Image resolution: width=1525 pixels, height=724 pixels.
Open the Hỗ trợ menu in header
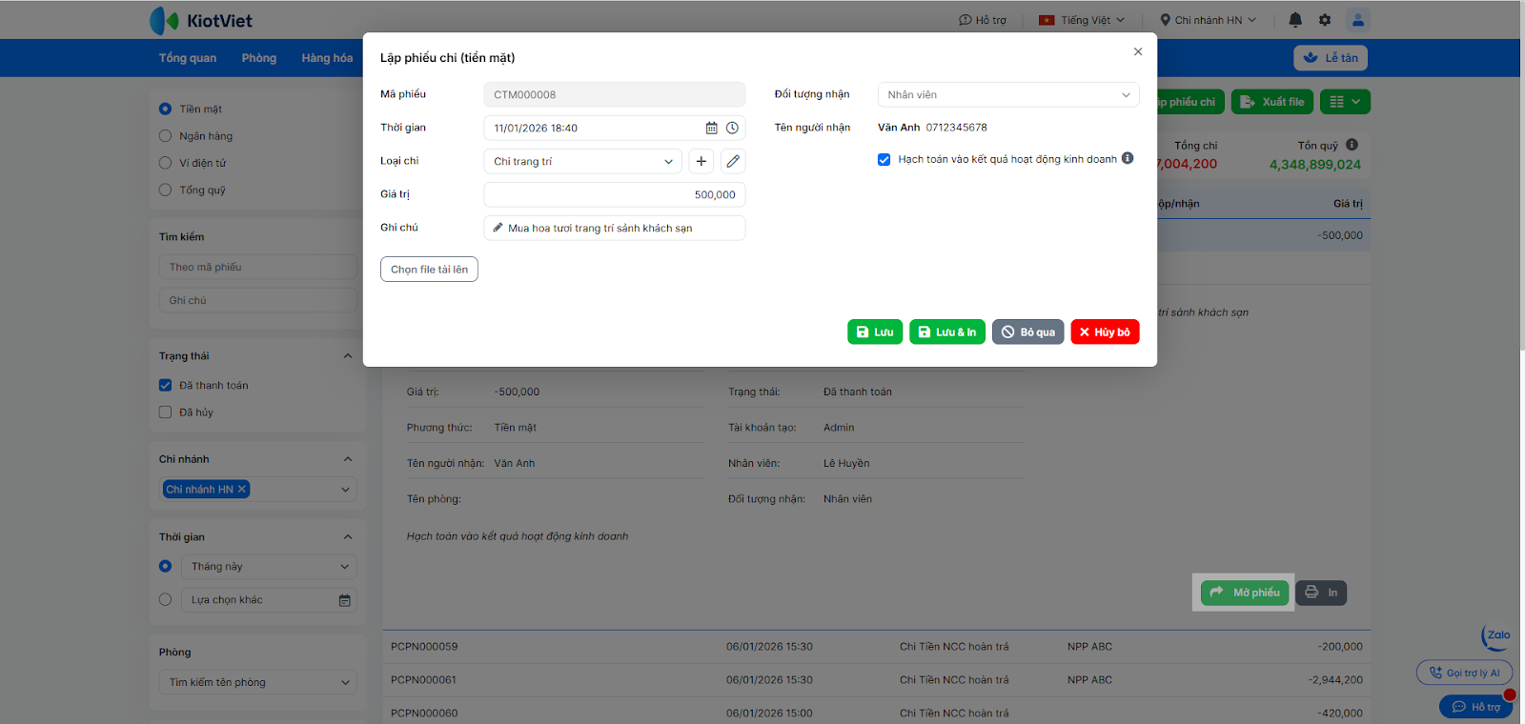click(983, 20)
